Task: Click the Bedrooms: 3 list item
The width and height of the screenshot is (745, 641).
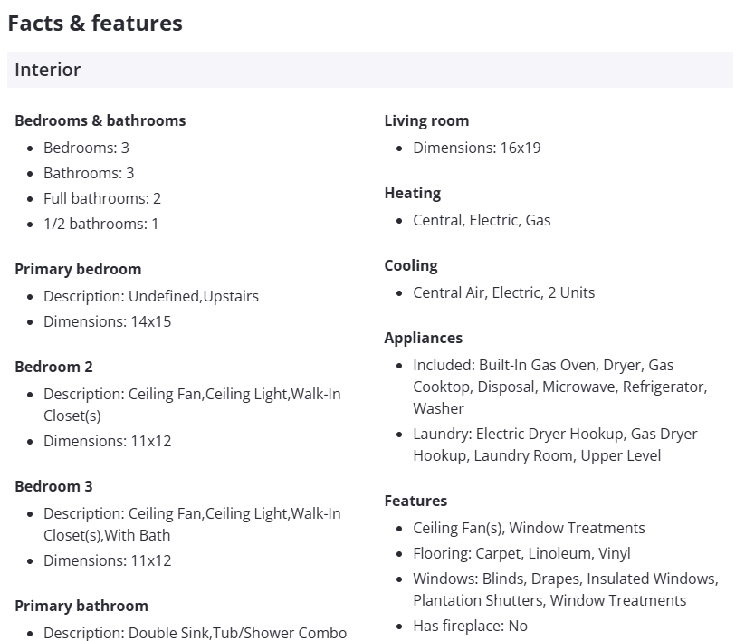Action: 86,148
